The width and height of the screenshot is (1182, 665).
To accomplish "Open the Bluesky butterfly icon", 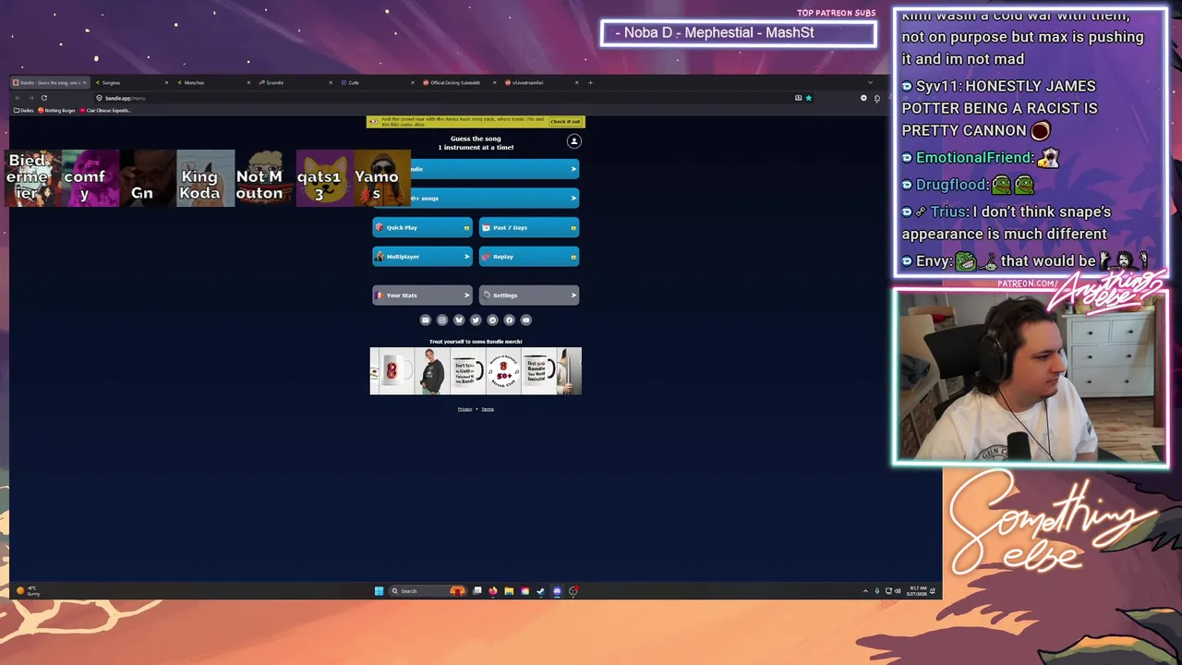I will (459, 320).
